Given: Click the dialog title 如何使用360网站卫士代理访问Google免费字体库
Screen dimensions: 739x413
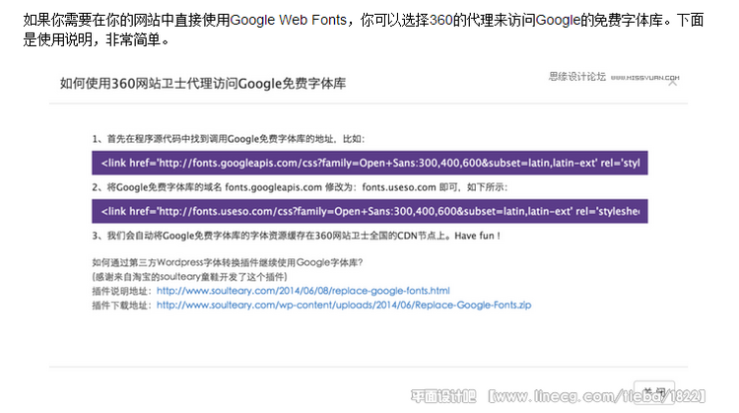Looking at the screenshot, I should pos(203,84).
